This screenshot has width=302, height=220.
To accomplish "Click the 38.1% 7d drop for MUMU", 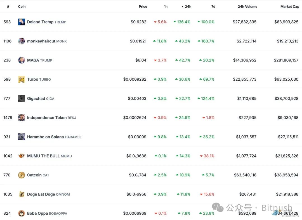I will tap(209, 156).
